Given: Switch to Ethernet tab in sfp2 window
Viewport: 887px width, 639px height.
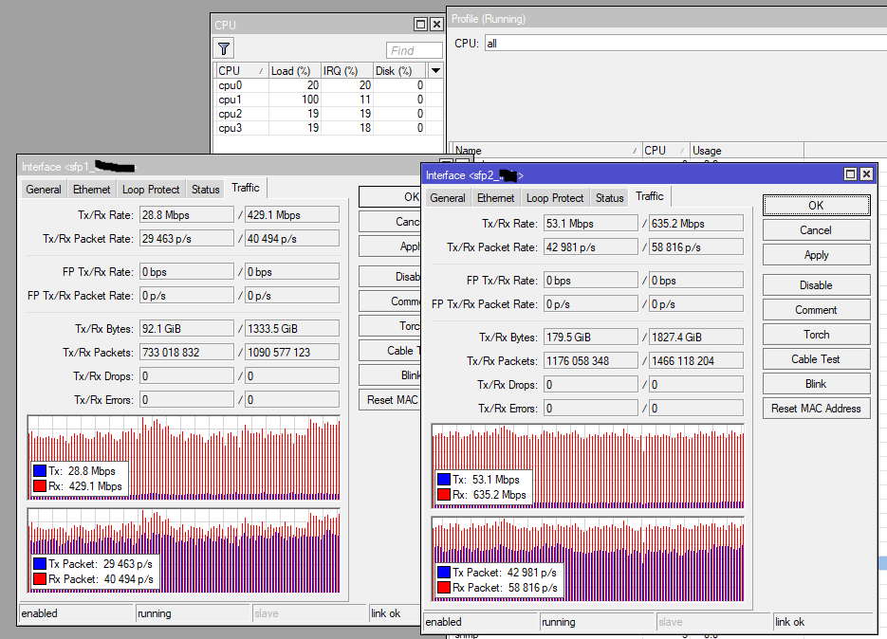Looking at the screenshot, I should [495, 197].
